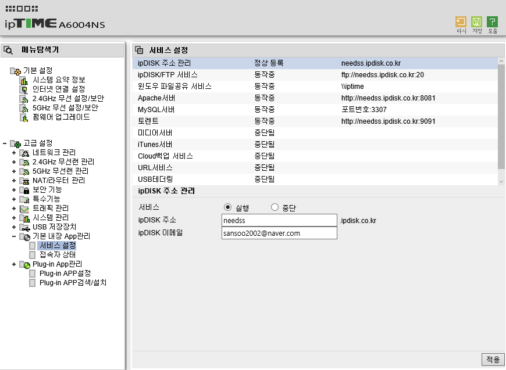Open Plug-in APP설정 menu item
Screen dimensions: 506x370
click(65, 274)
